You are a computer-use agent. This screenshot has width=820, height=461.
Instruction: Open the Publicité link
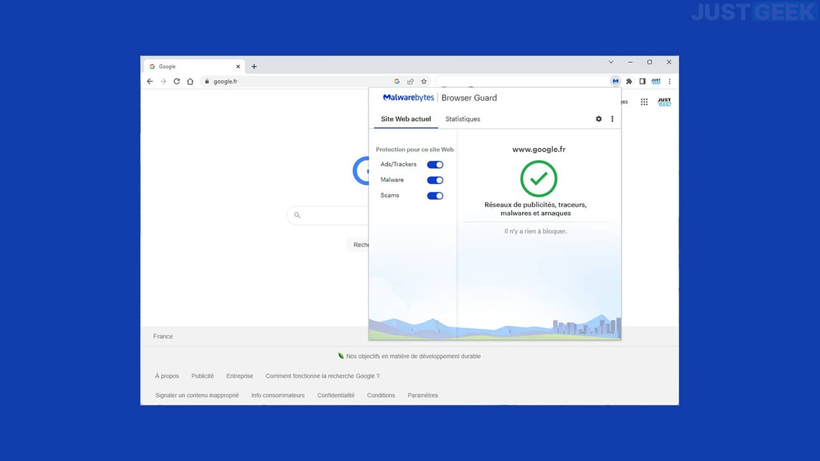[x=202, y=376]
